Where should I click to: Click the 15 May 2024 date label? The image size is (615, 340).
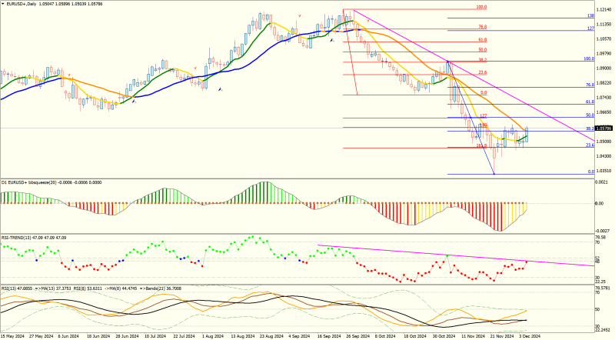(12, 336)
